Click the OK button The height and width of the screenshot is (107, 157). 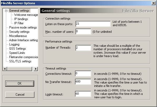(20, 83)
